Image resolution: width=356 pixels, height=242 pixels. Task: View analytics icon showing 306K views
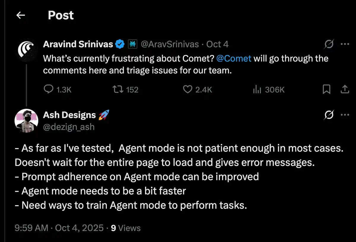point(257,89)
